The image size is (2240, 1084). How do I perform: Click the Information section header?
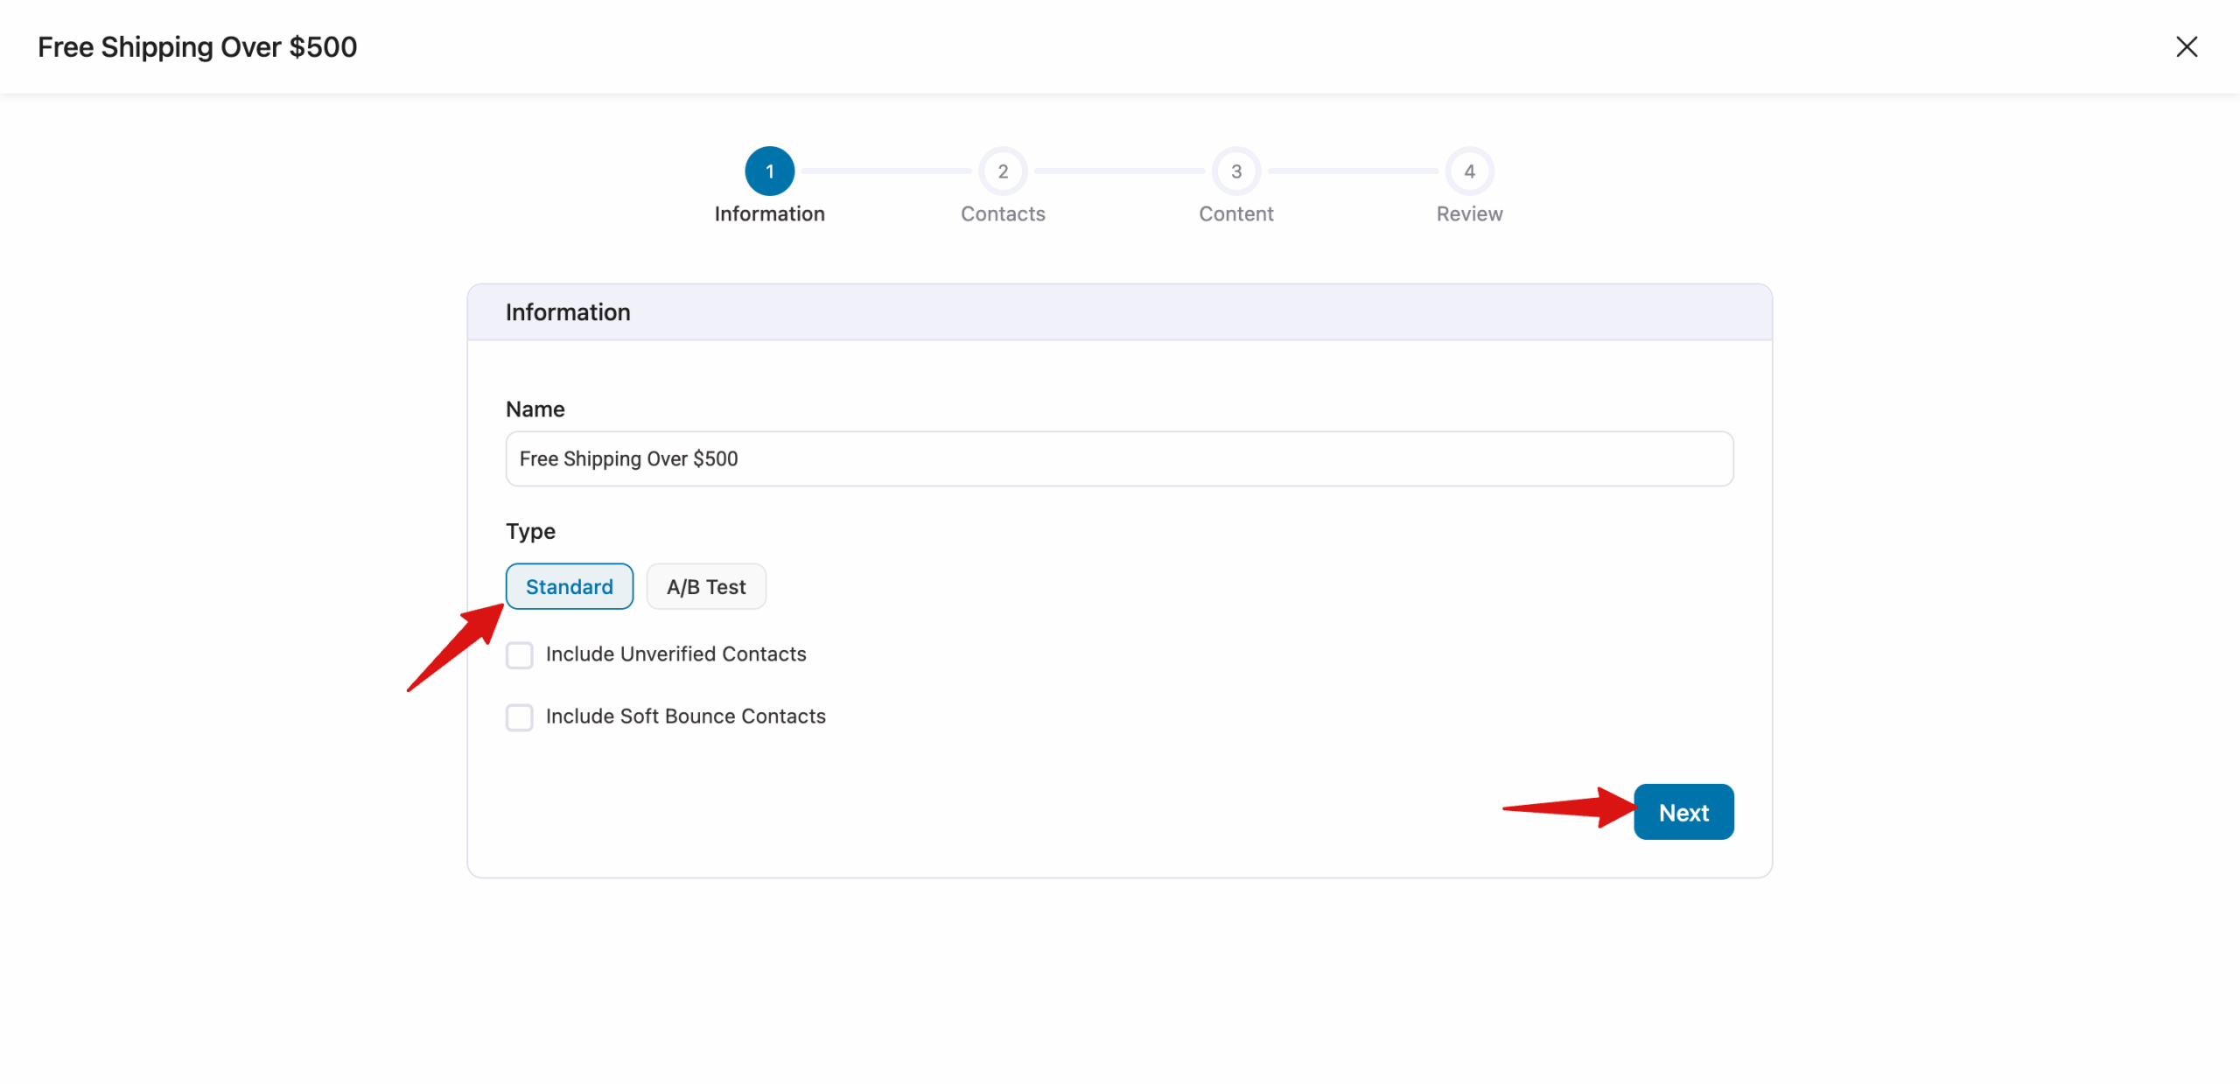click(x=568, y=311)
